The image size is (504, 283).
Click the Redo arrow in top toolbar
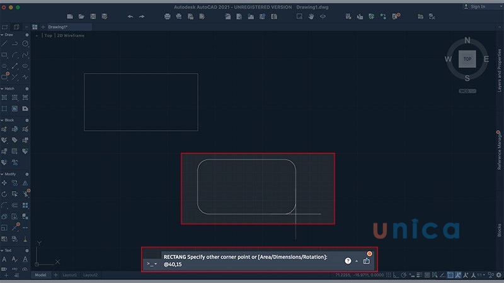point(142,16)
